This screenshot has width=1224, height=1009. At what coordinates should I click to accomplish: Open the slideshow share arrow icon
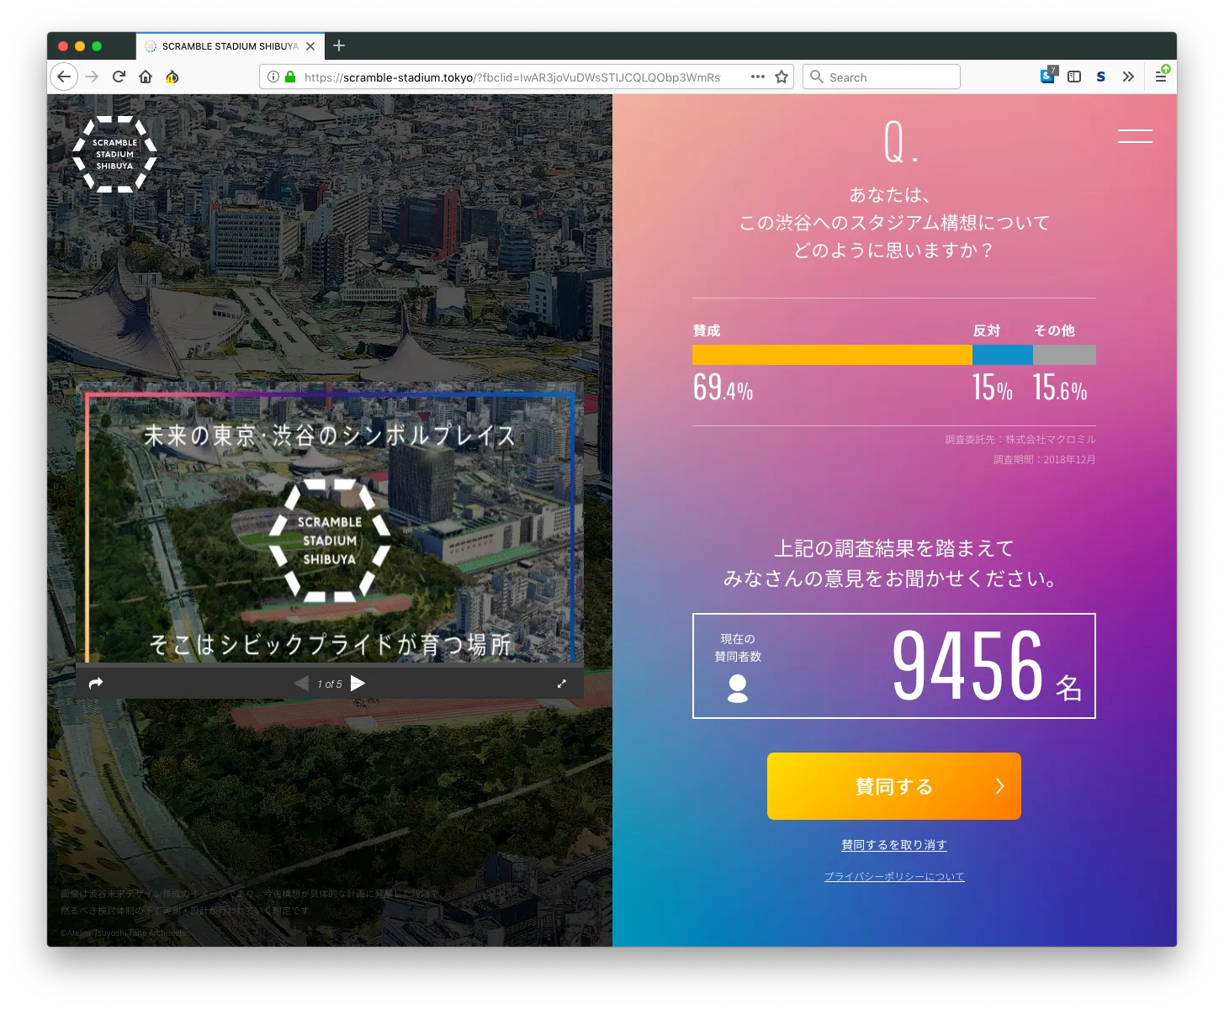pyautogui.click(x=96, y=683)
